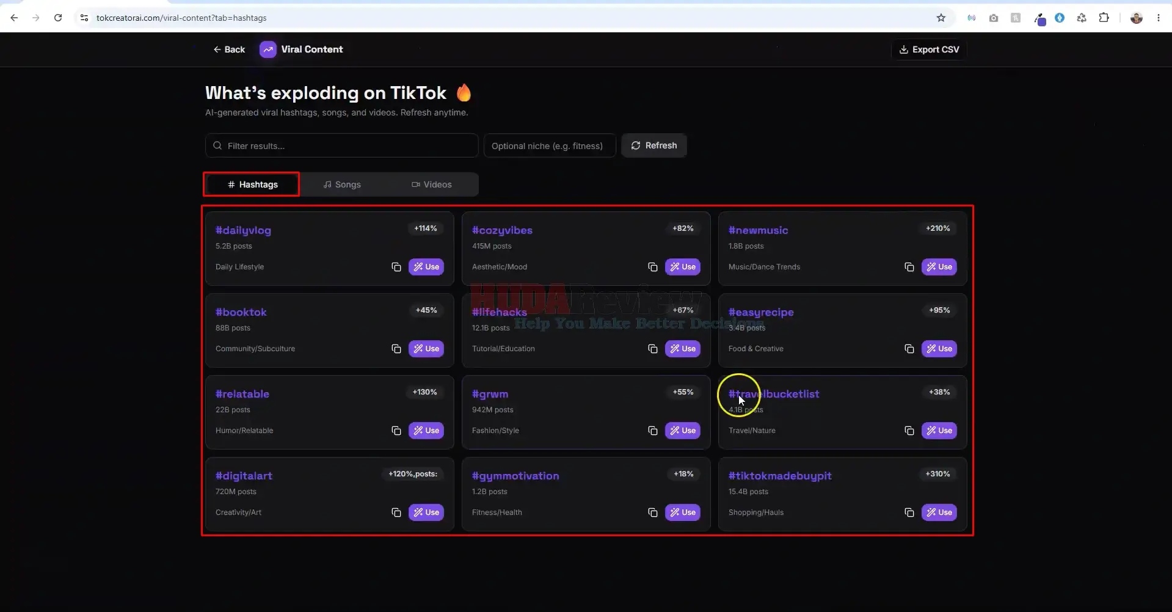1172x612 pixels.
Task: Use the #dailyvlog hashtag
Action: (426, 267)
